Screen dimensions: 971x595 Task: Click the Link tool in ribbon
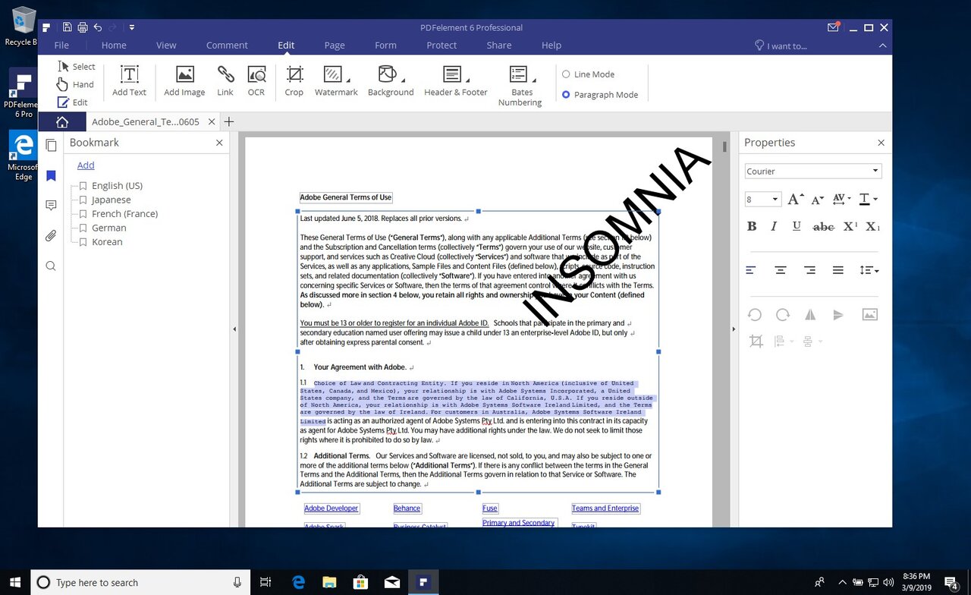[225, 81]
